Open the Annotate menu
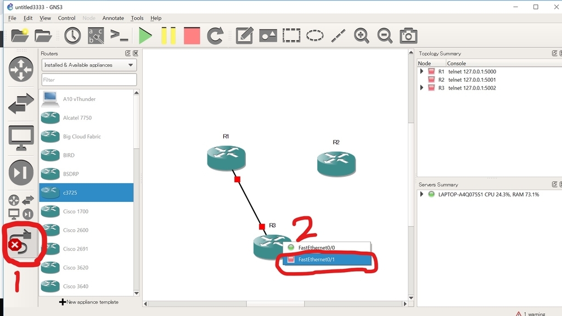562x316 pixels. tap(113, 18)
